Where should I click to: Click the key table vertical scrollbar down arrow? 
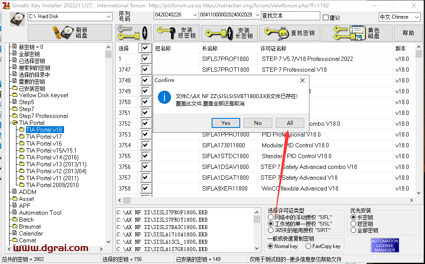(419, 193)
